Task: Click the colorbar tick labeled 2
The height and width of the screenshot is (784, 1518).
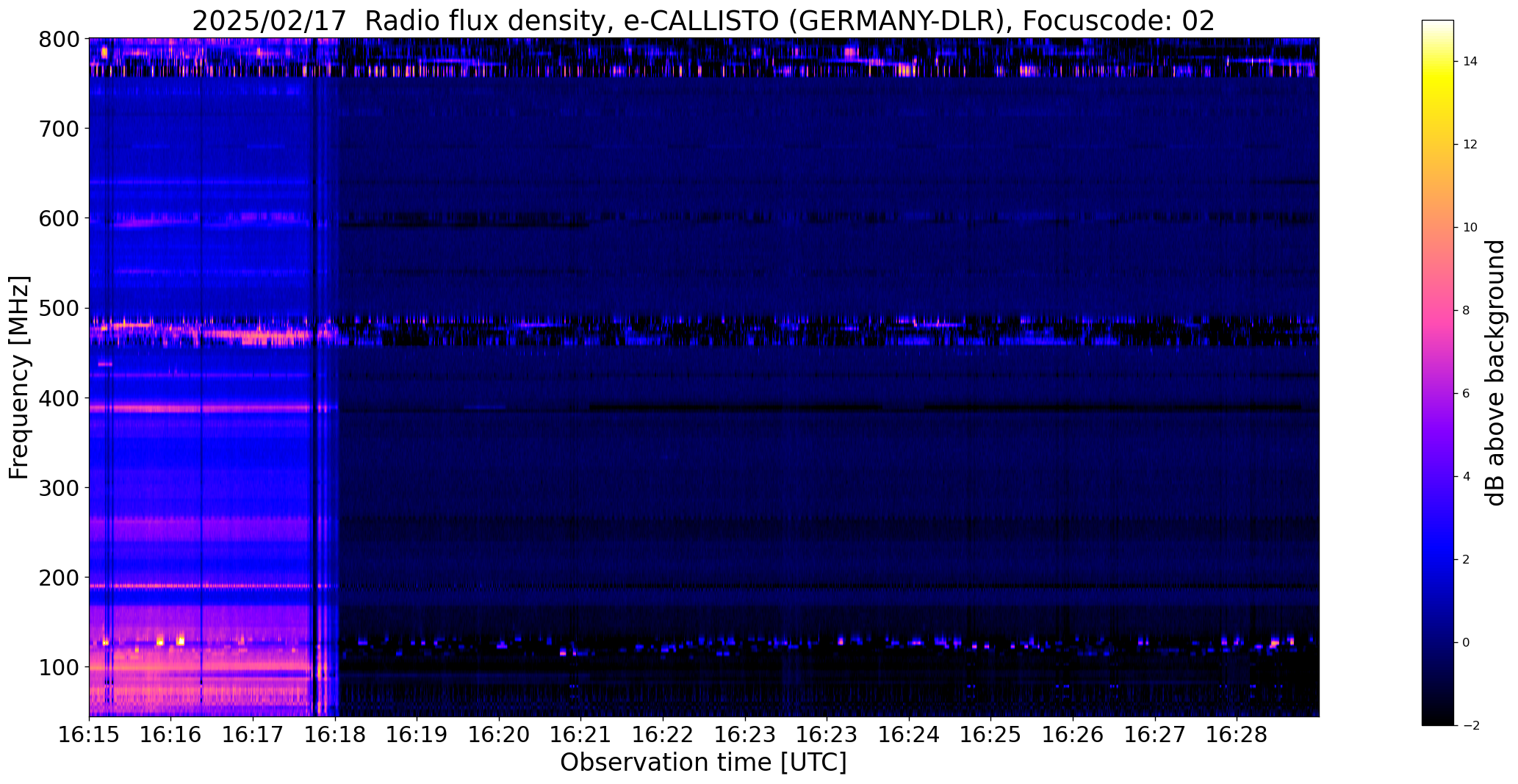Action: (1467, 560)
